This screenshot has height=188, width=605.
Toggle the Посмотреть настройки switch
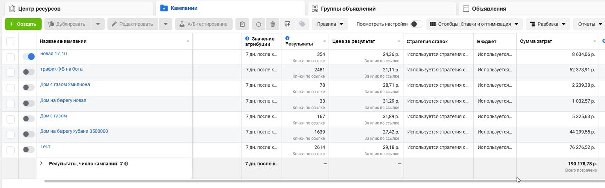click(417, 24)
